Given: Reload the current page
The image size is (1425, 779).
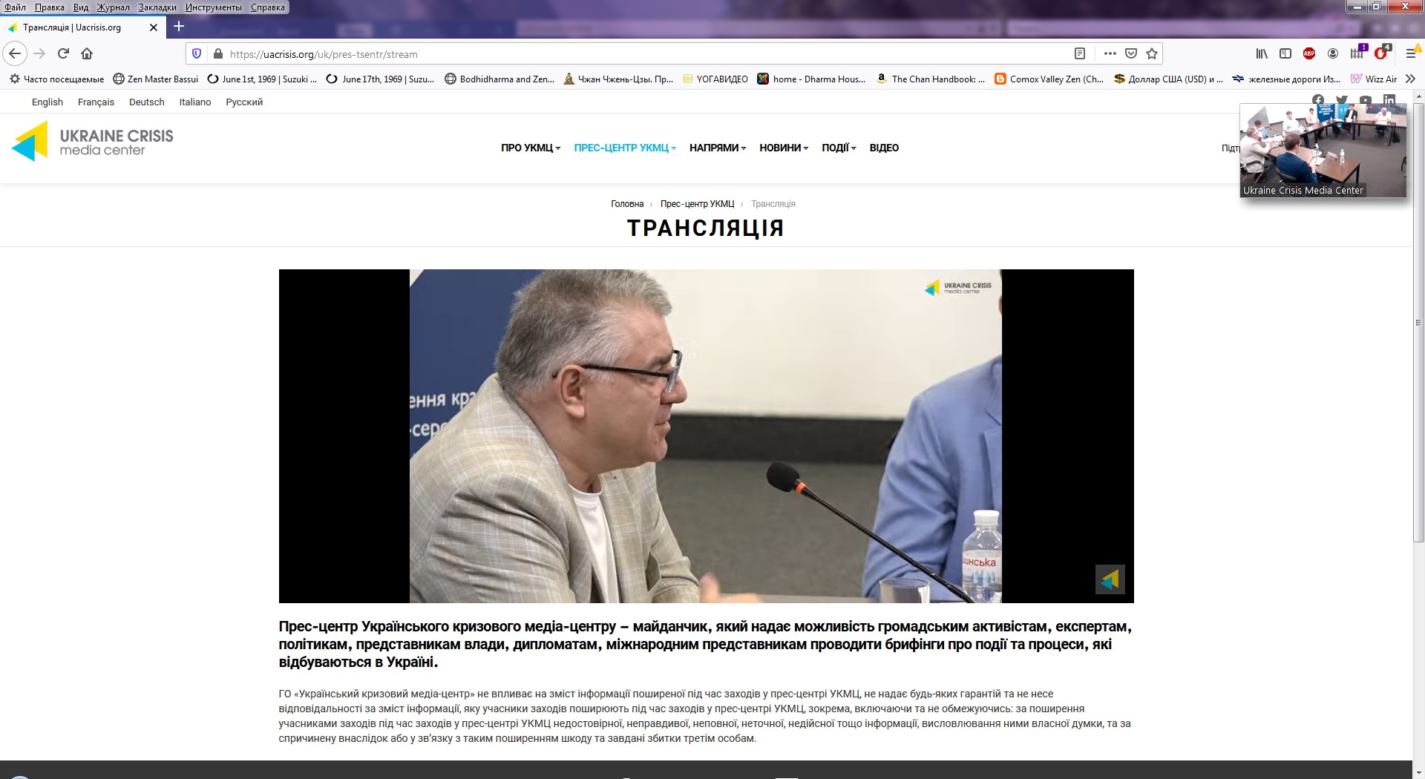Looking at the screenshot, I should (63, 53).
